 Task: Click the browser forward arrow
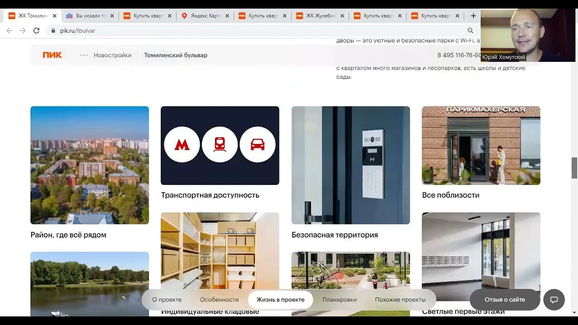point(23,31)
